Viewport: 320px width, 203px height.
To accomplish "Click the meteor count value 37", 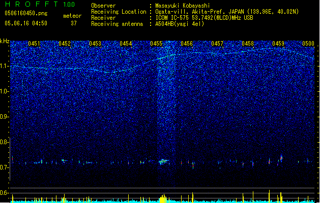I will [74, 23].
